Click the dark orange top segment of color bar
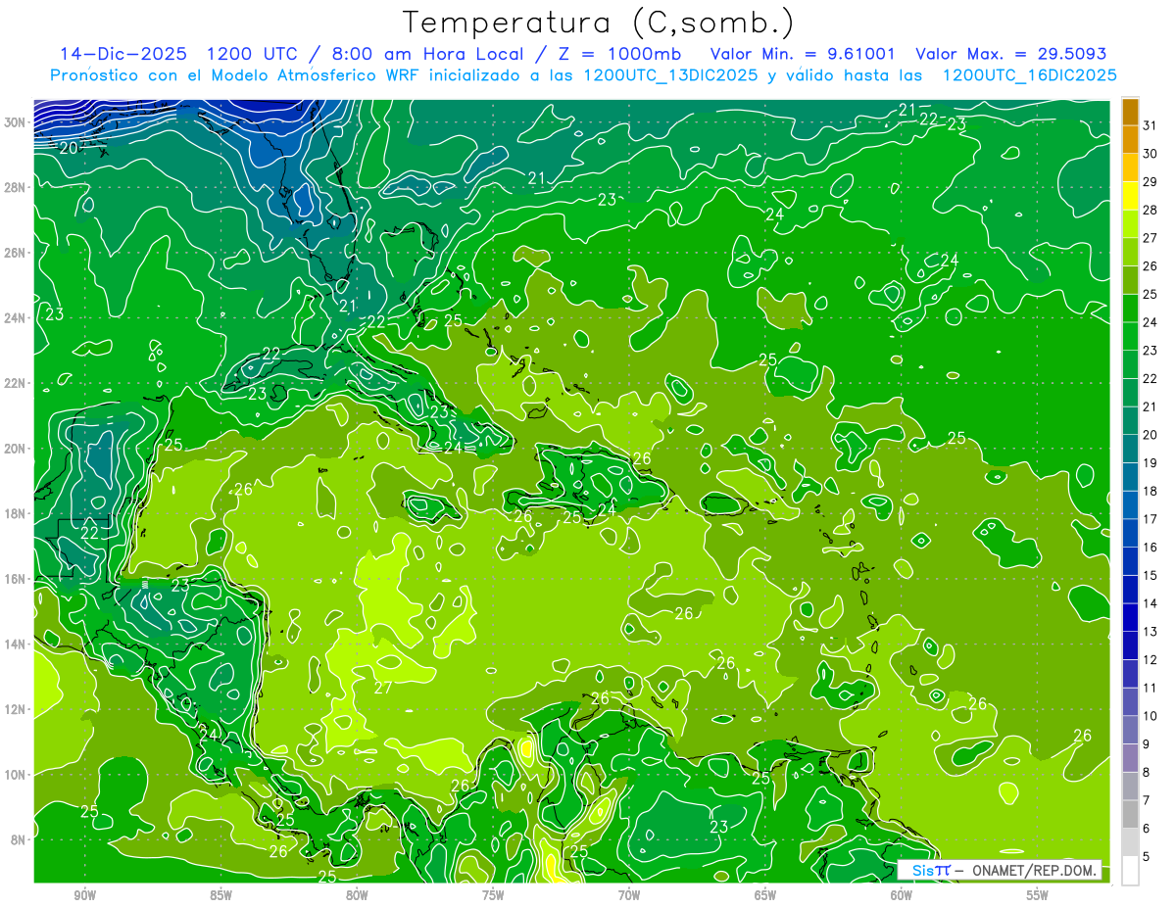Screen dimensions: 1176x908 click(x=1130, y=111)
